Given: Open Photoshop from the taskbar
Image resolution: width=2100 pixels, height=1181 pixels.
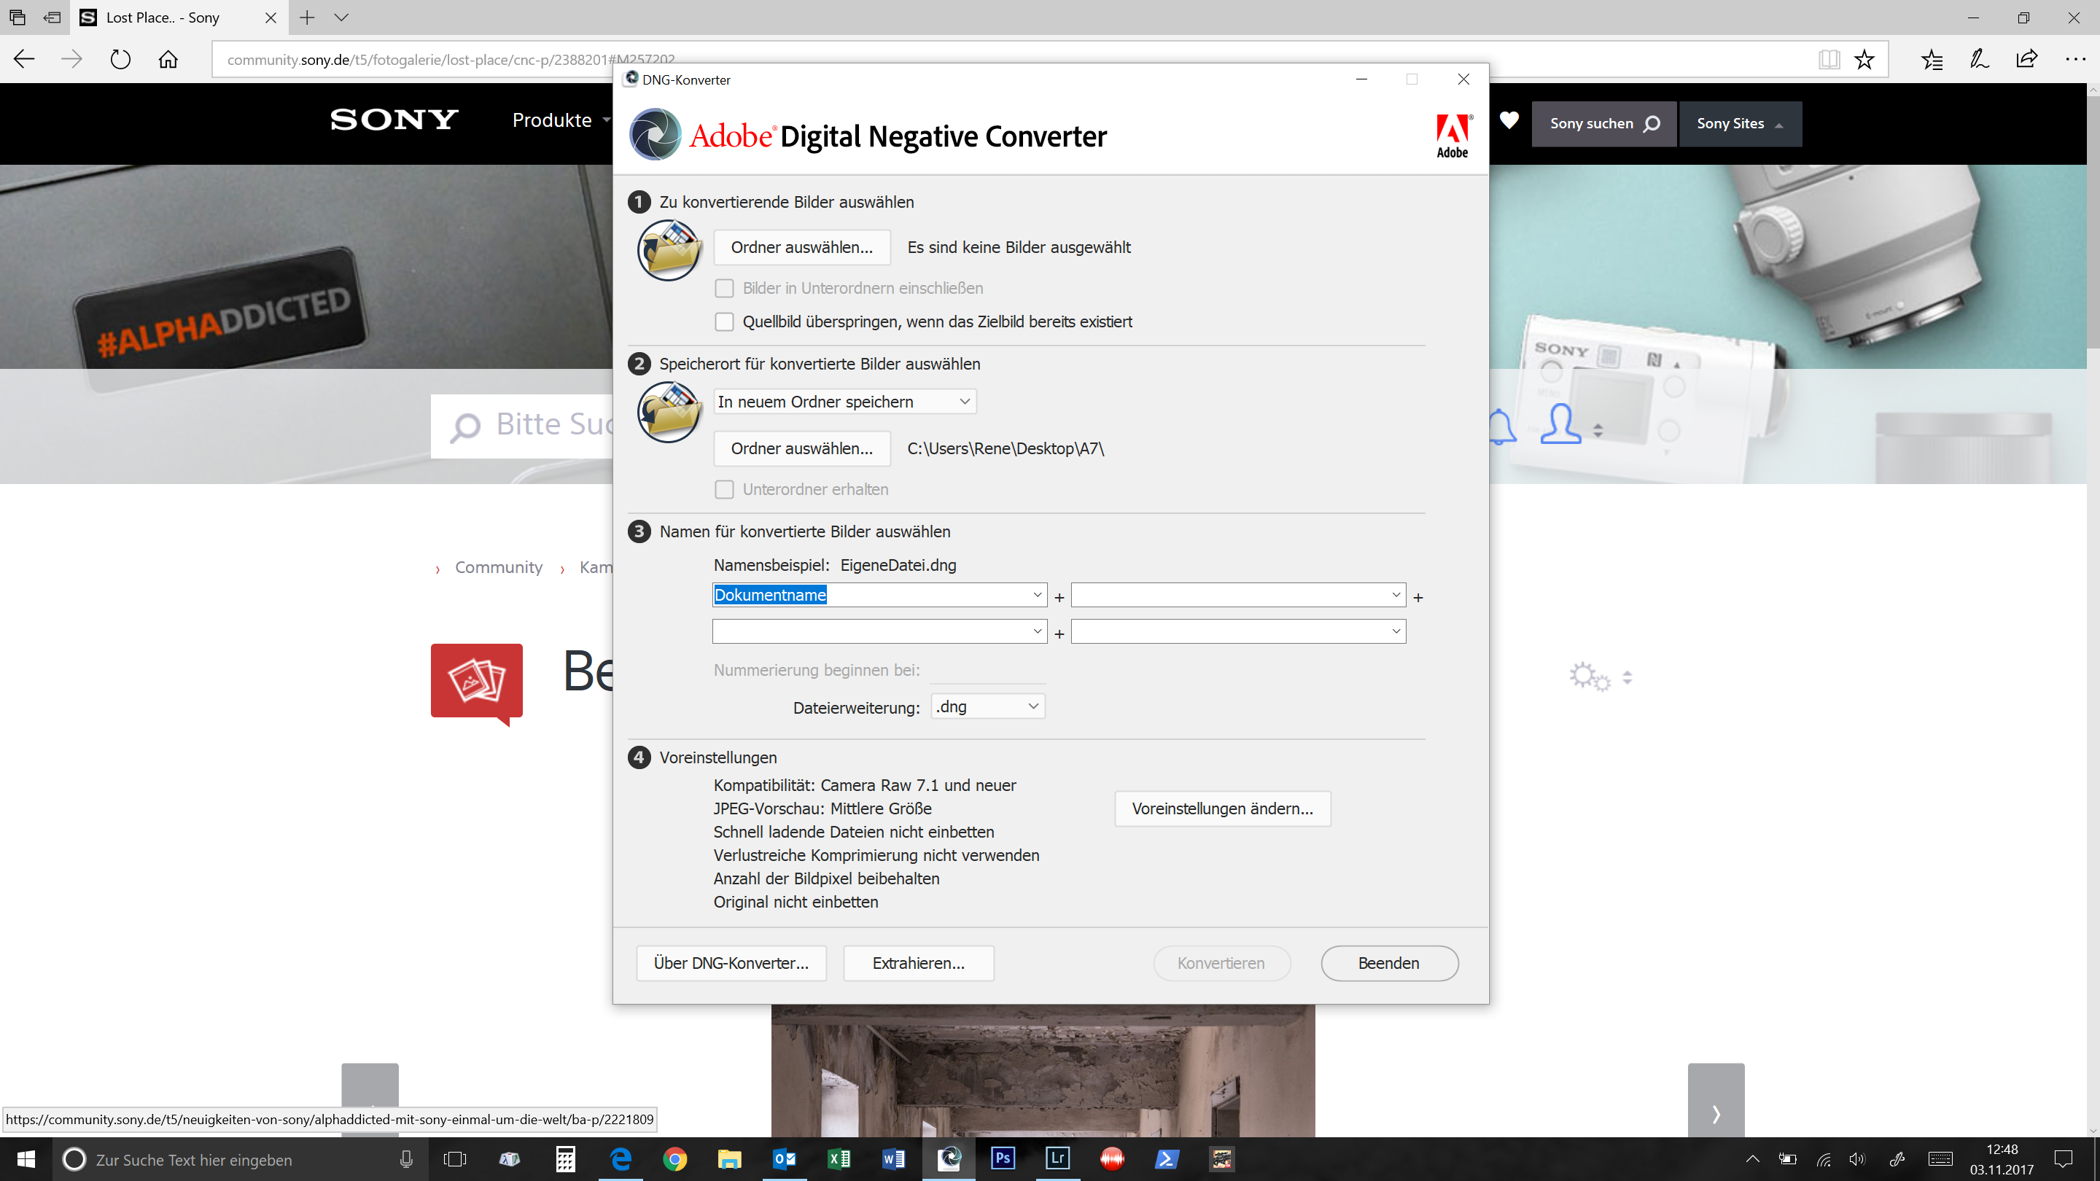Looking at the screenshot, I should 1002,1159.
